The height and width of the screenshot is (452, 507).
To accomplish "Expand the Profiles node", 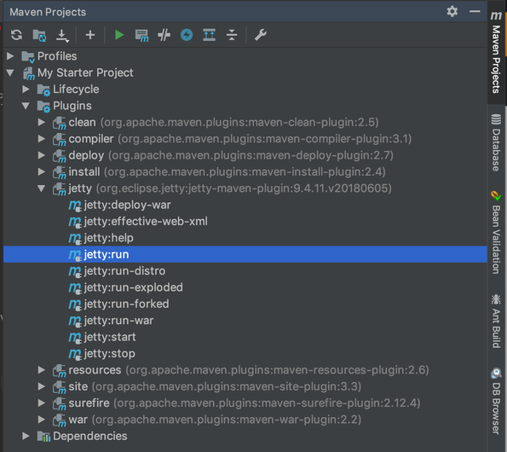I will [x=10, y=56].
